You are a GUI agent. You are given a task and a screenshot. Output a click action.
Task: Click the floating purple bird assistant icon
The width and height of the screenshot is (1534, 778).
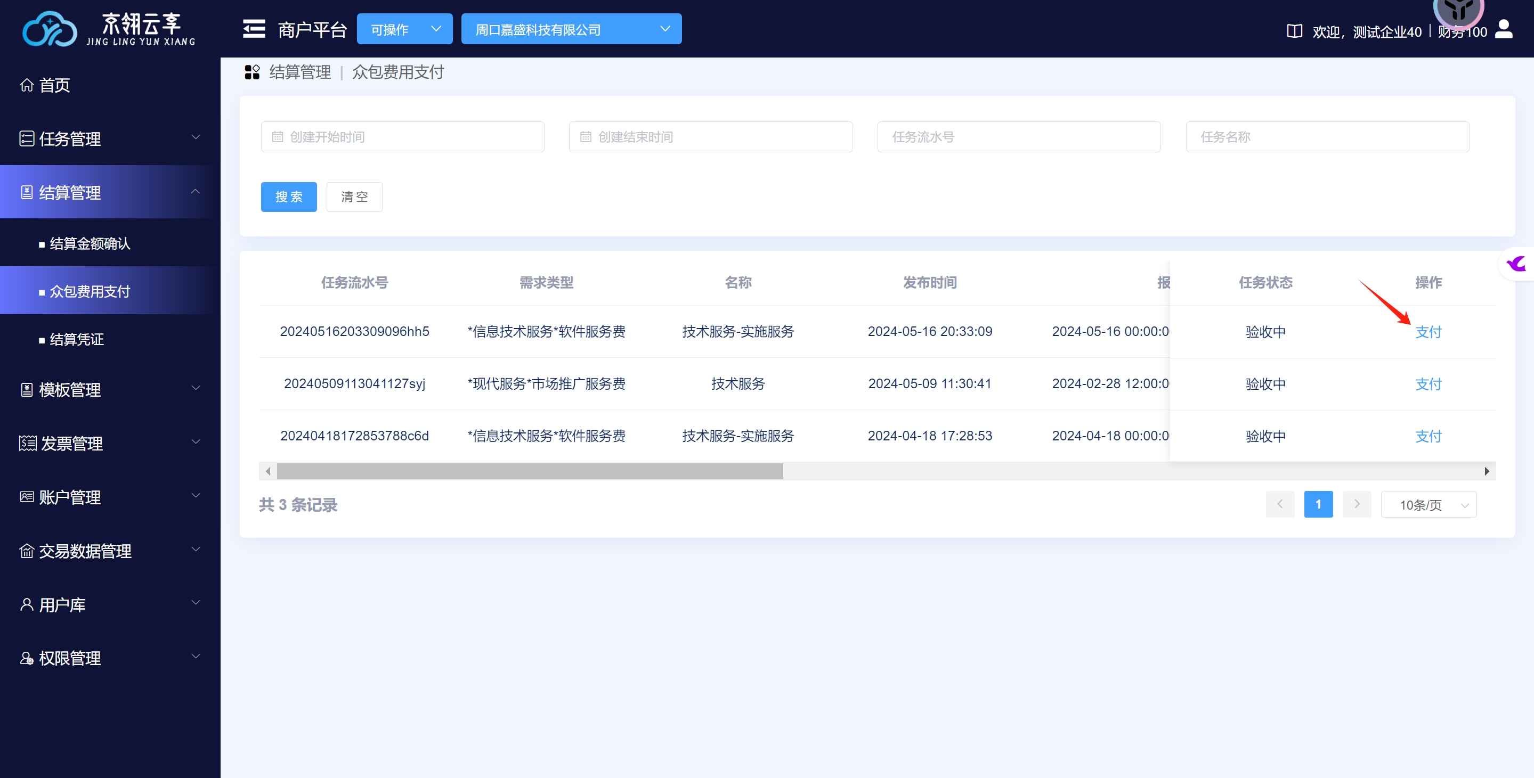[x=1516, y=263]
